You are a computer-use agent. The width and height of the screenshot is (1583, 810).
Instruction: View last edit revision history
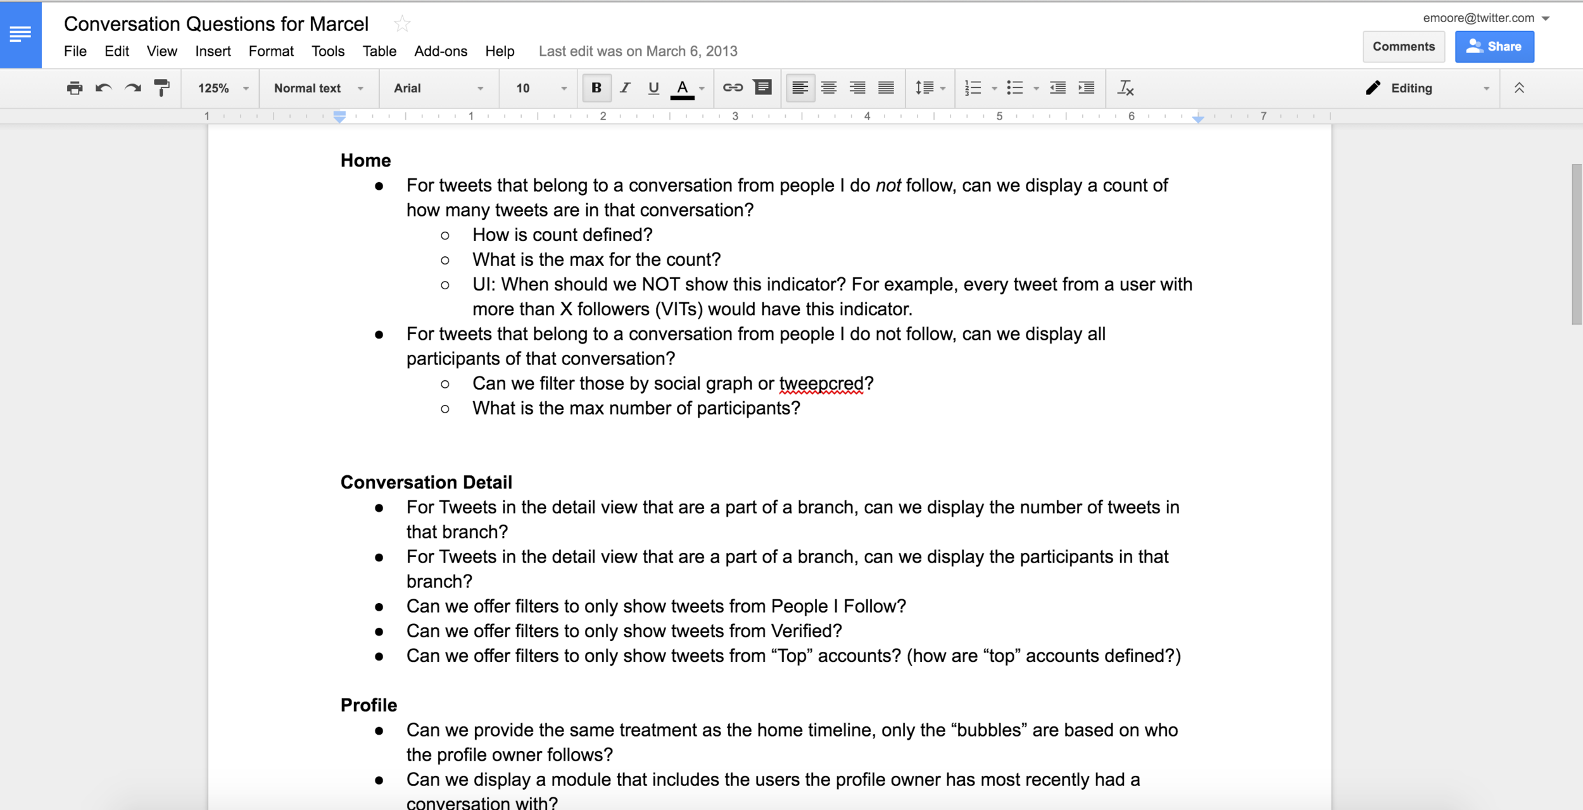click(x=638, y=51)
